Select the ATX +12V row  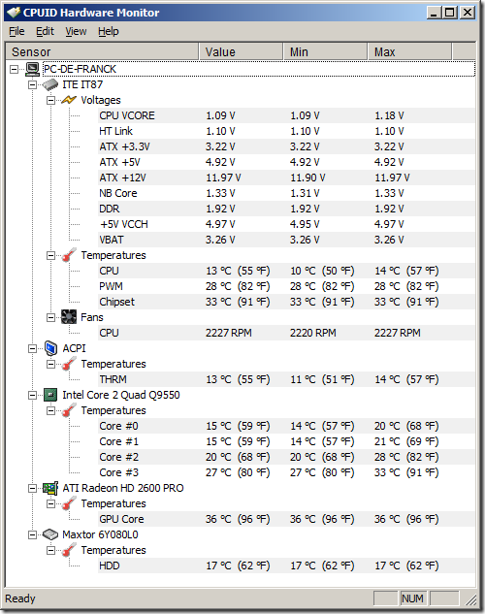pyautogui.click(x=286, y=178)
